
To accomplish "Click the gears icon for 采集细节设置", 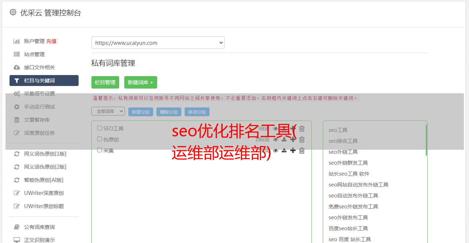I will [x=17, y=94].
